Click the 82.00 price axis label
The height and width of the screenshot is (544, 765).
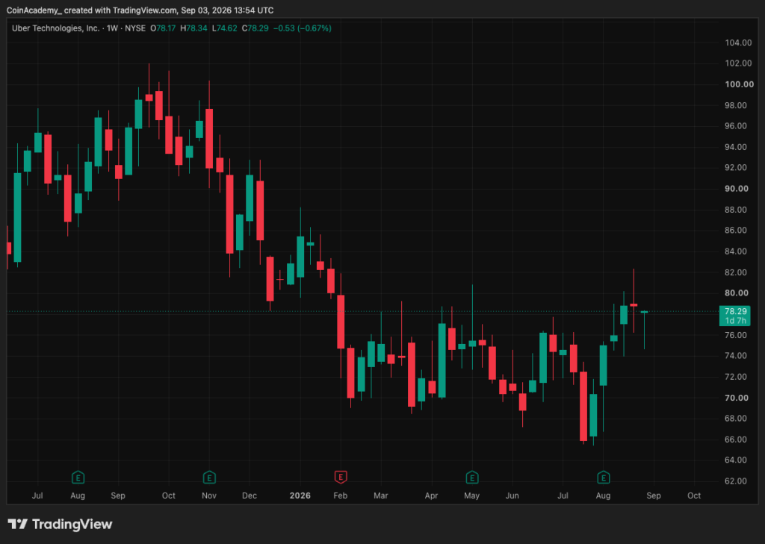735,272
